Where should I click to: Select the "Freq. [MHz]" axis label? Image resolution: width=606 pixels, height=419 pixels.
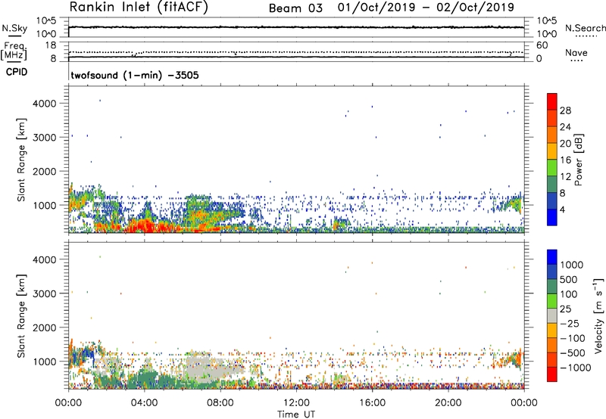point(14,51)
